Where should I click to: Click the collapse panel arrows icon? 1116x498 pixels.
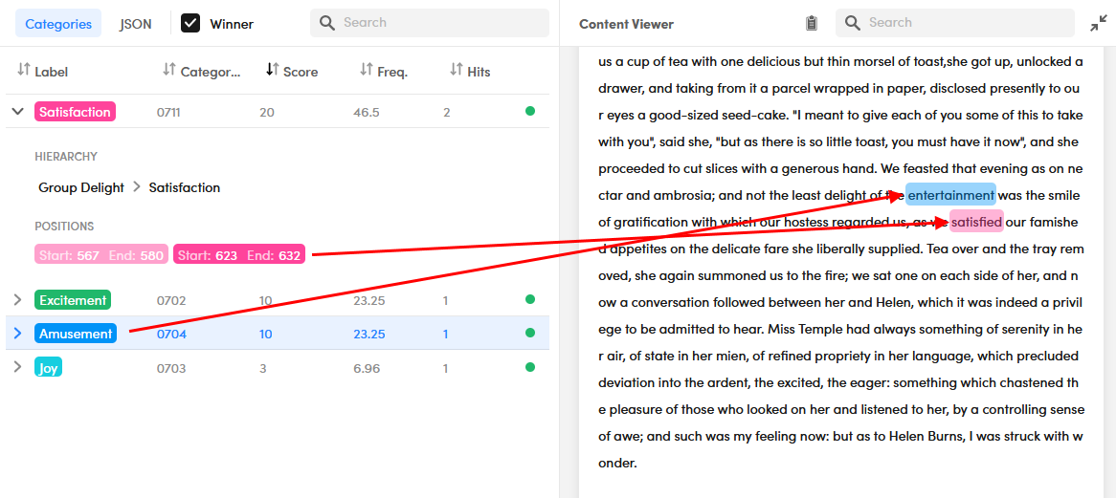coord(1098,24)
